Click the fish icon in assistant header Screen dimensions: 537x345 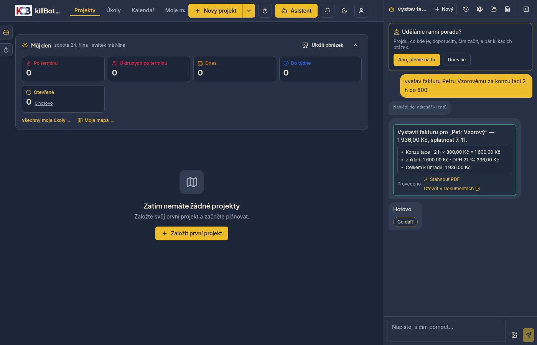(x=480, y=9)
